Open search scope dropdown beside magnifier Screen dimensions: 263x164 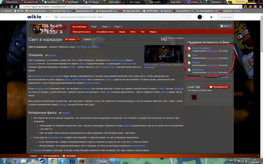57,17
